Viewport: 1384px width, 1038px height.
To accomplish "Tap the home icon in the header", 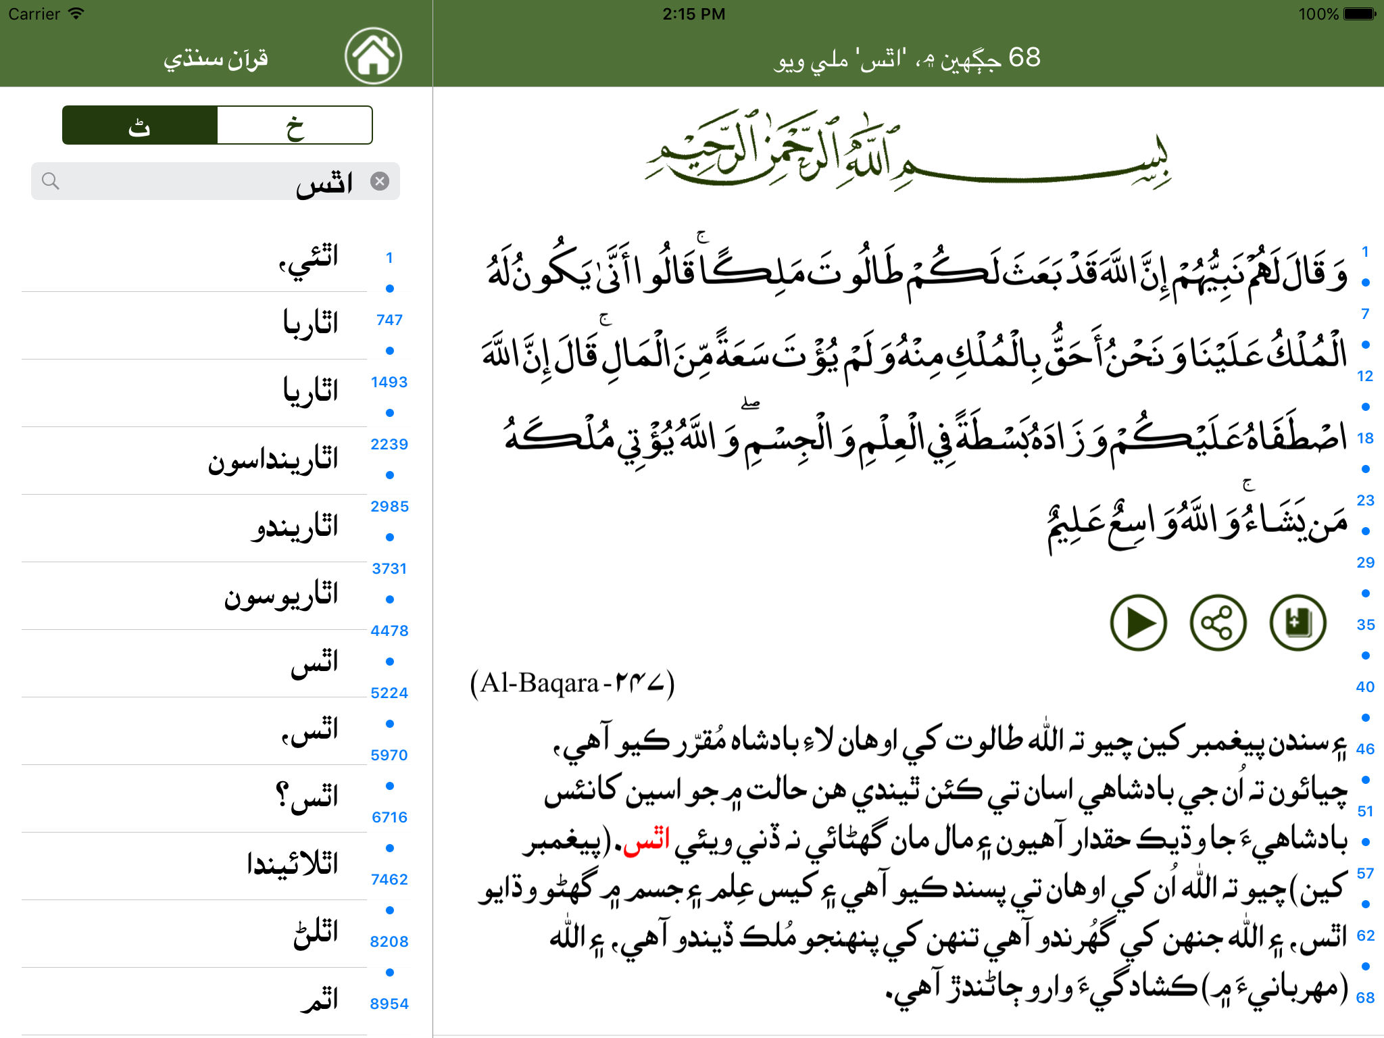I will [x=373, y=56].
